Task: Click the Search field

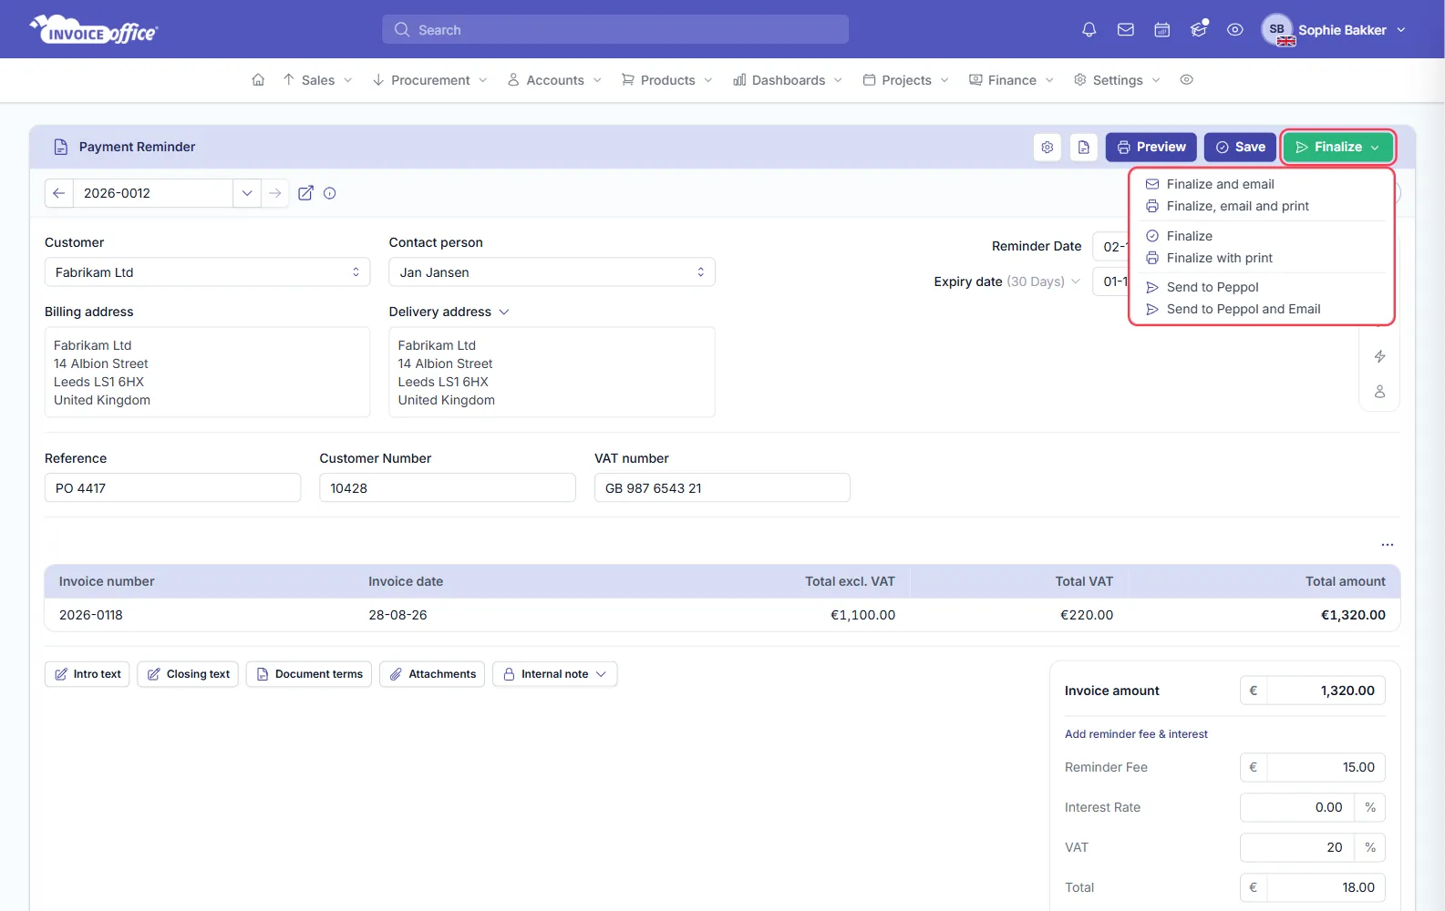Action: pos(615,30)
